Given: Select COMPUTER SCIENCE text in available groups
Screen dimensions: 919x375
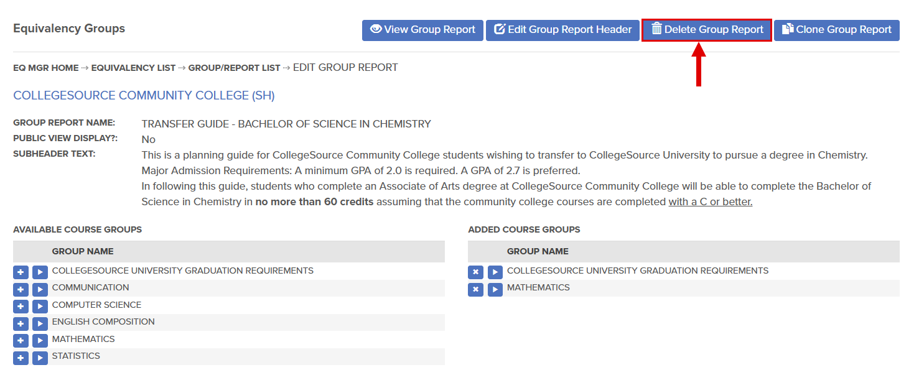Looking at the screenshot, I should coord(96,305).
